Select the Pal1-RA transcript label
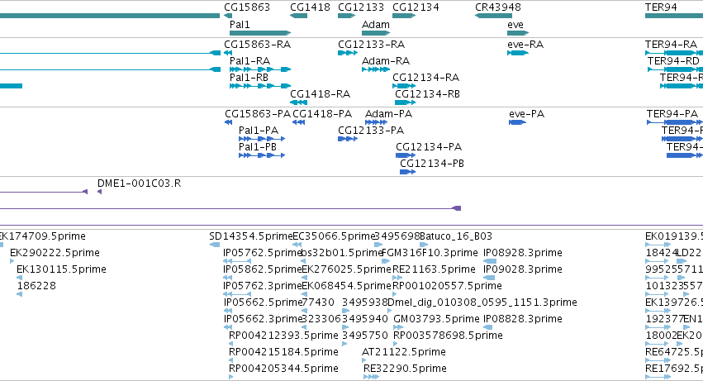Viewport: 703px width, 381px height. (249, 61)
